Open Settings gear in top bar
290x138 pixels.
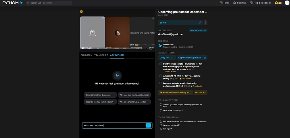[235, 3]
